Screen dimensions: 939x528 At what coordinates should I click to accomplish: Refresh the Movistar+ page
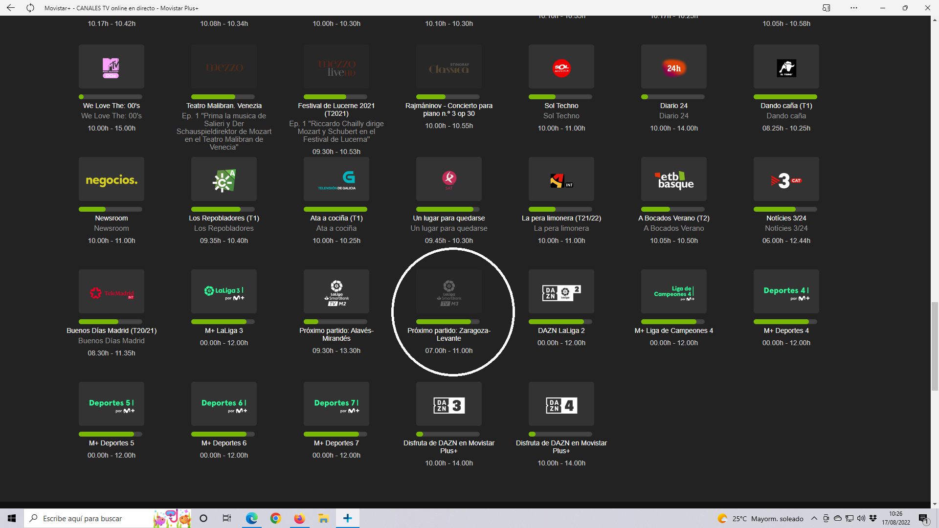[x=30, y=8]
